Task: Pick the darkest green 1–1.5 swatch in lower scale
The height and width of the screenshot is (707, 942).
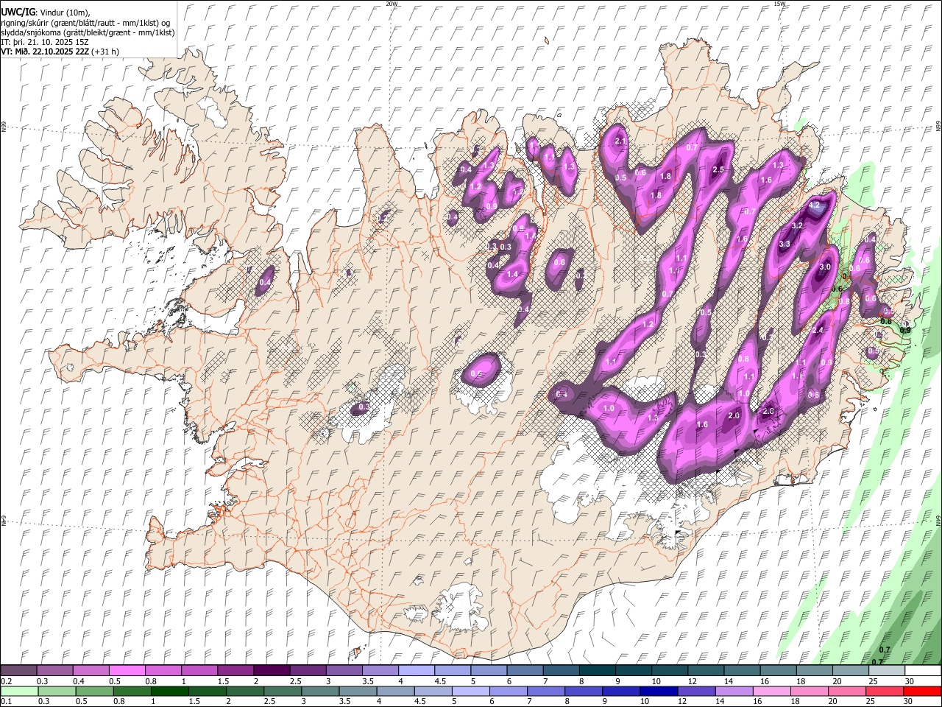Action: click(169, 691)
